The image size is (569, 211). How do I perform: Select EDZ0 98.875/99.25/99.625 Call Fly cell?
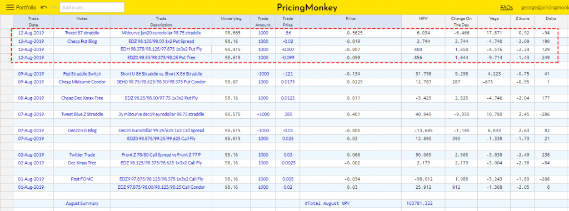pos(161,138)
